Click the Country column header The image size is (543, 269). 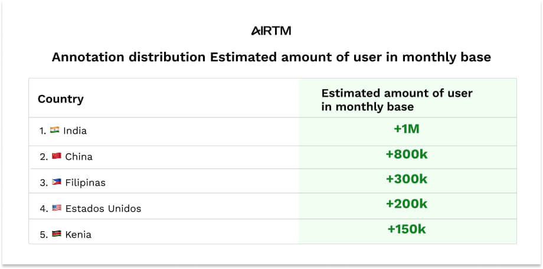[61, 99]
